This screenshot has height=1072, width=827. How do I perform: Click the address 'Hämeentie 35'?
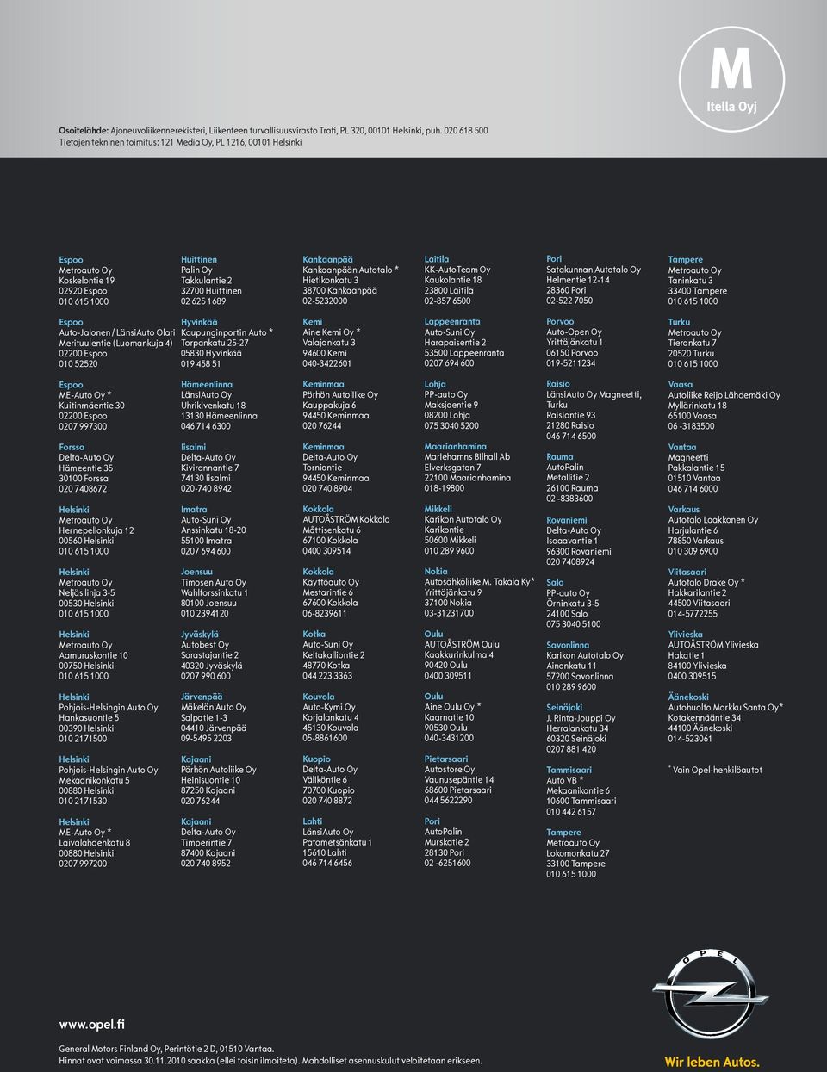point(85,468)
